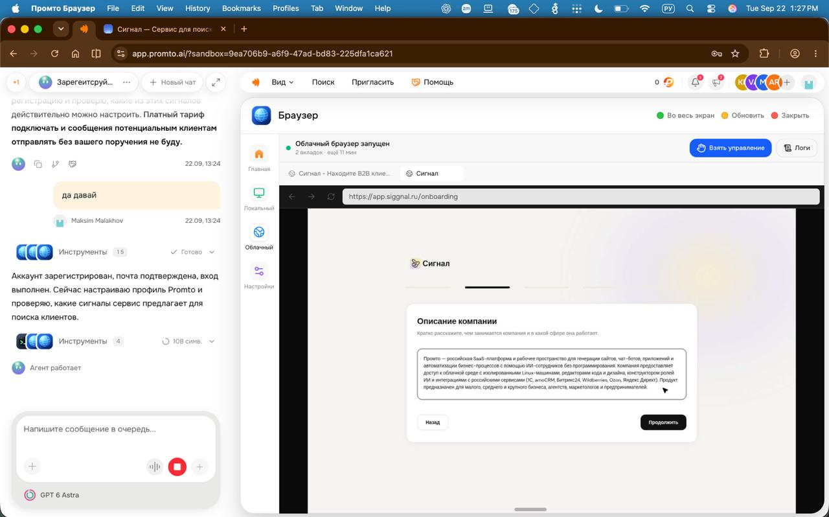The height and width of the screenshot is (517, 829).
Task: Open the chat options three-dot menu
Action: (x=126, y=82)
